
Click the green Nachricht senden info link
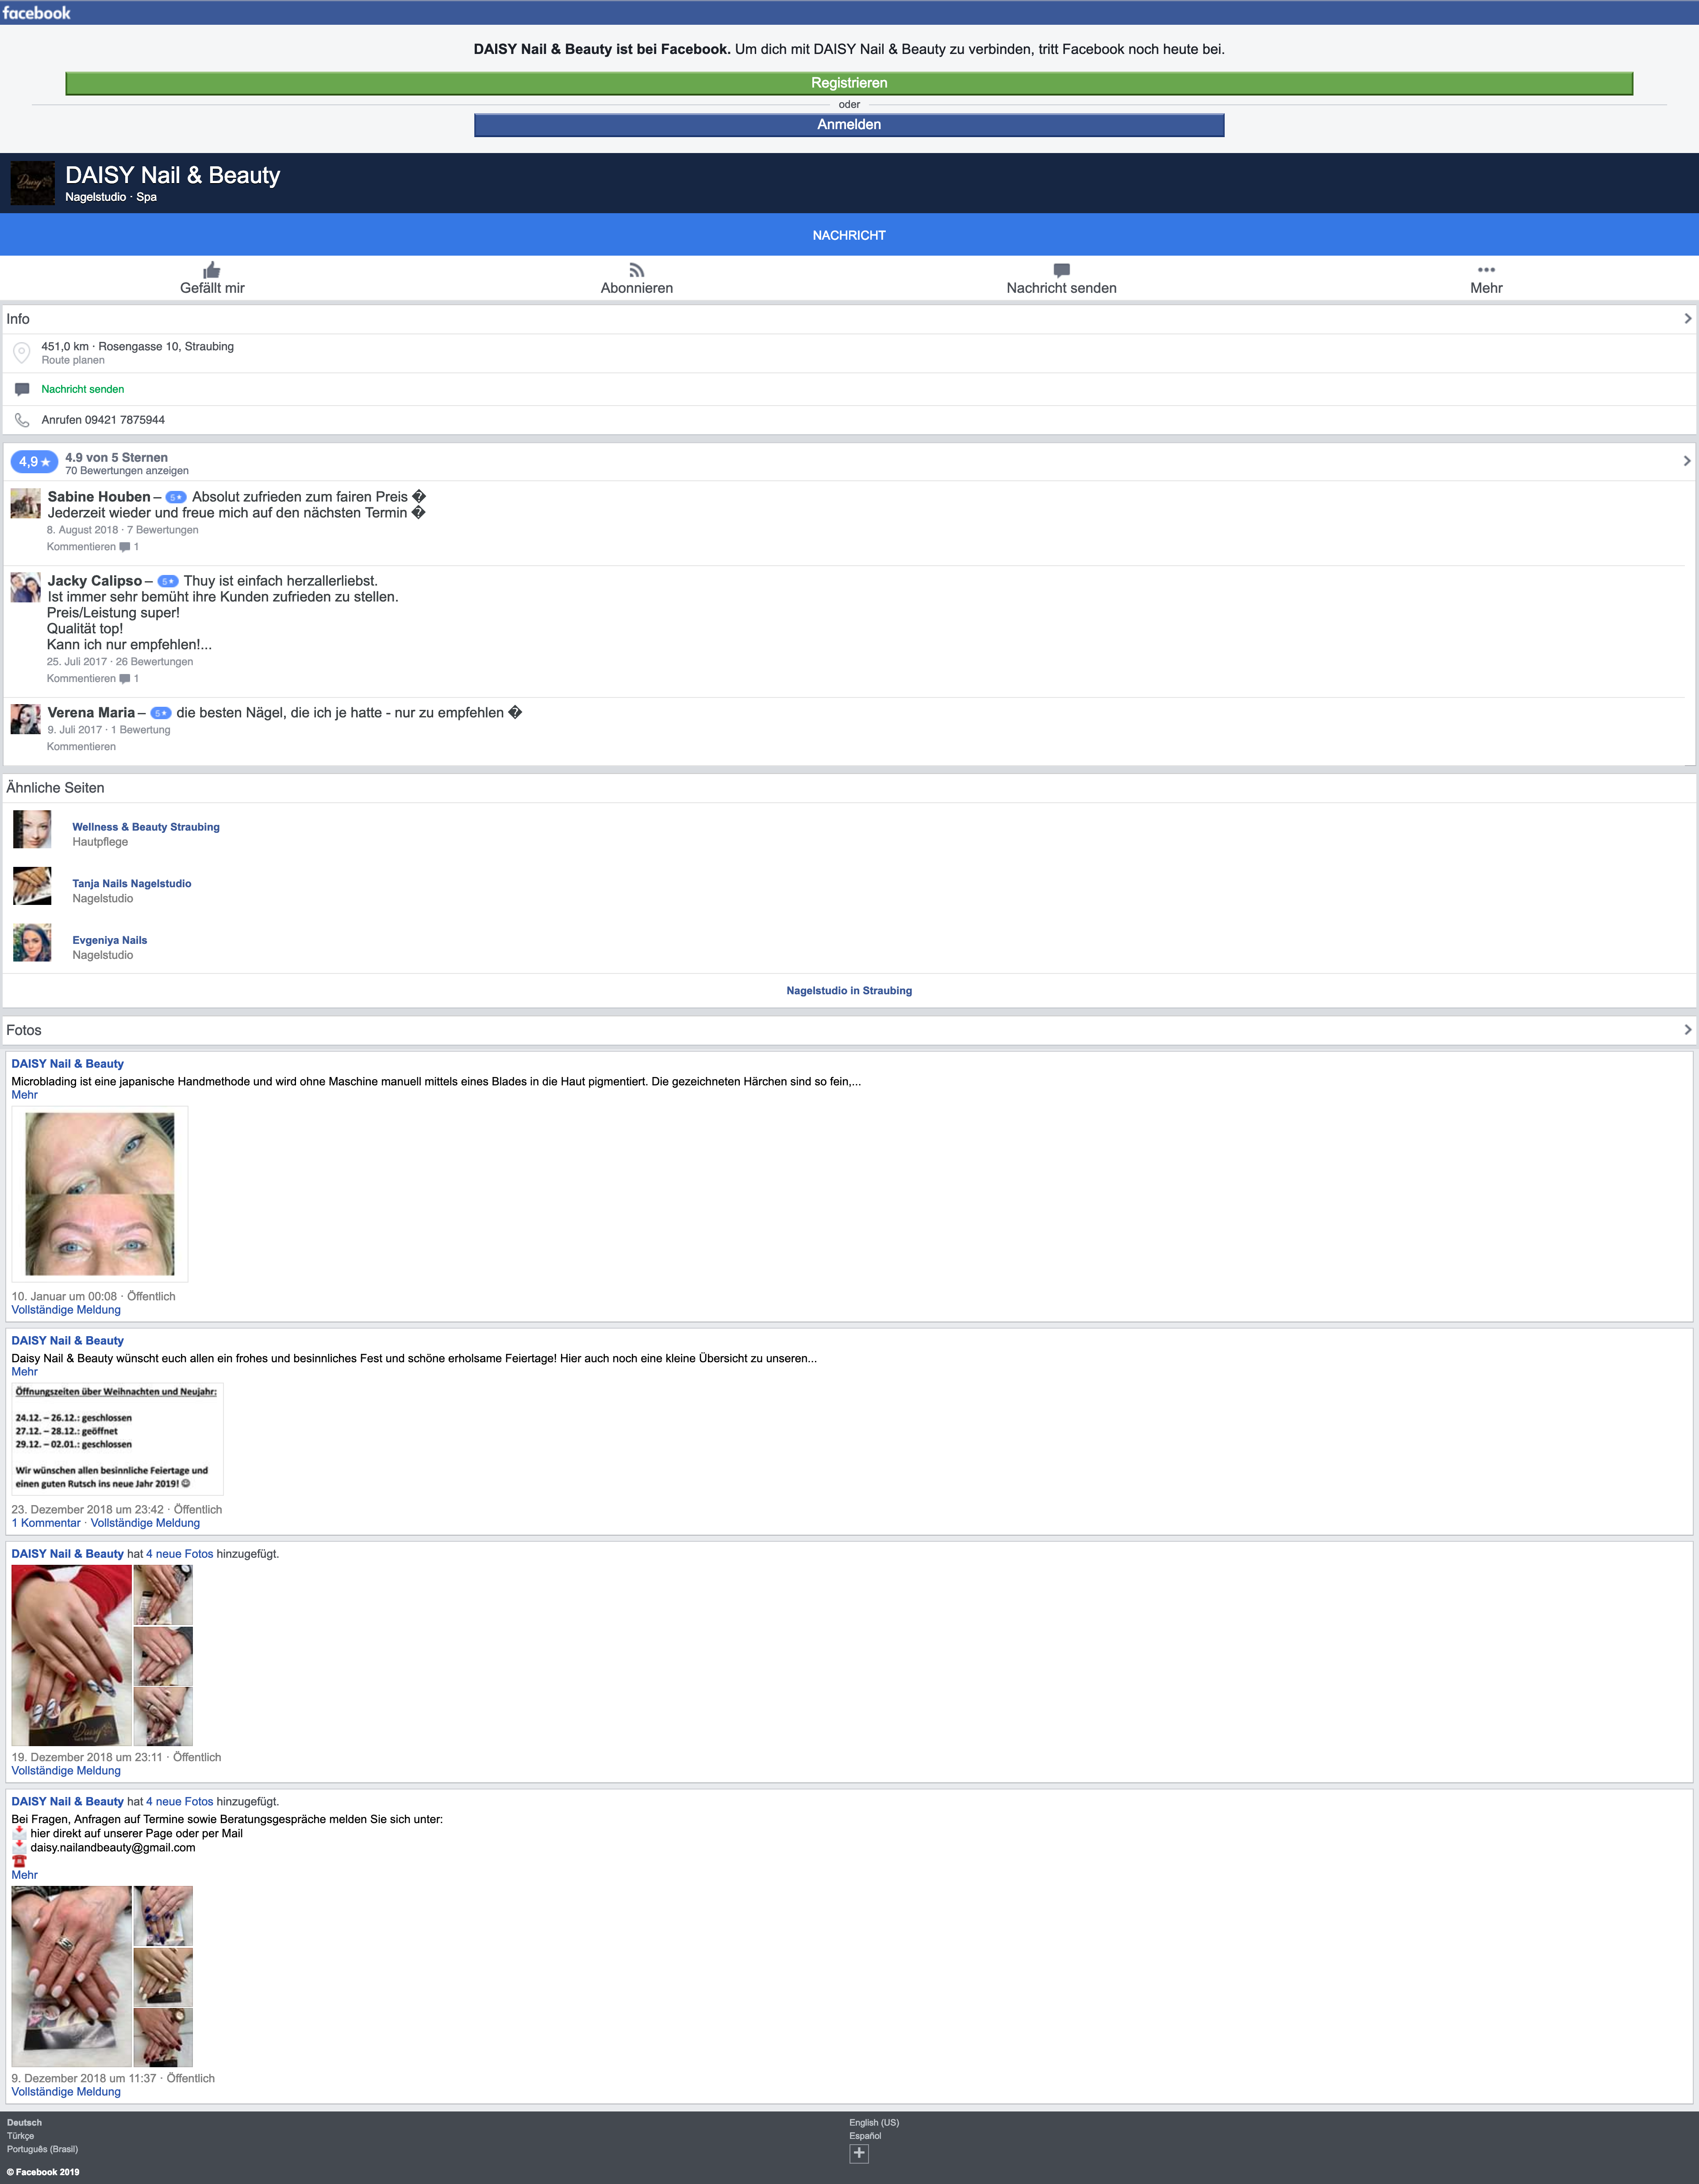pos(83,389)
